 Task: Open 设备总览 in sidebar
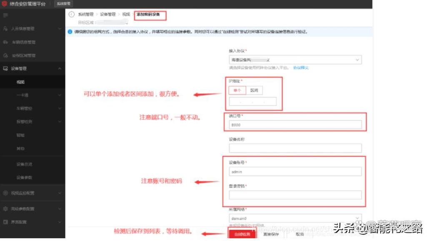click(25, 164)
